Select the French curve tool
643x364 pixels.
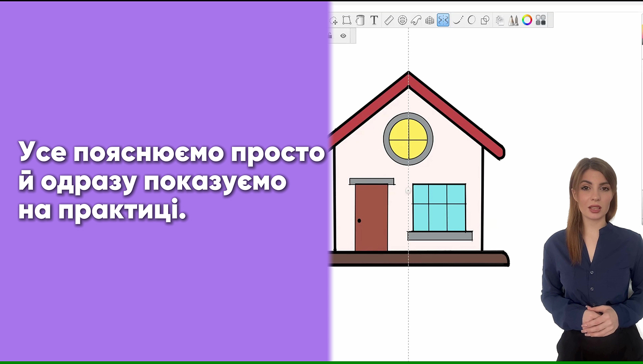click(x=416, y=20)
